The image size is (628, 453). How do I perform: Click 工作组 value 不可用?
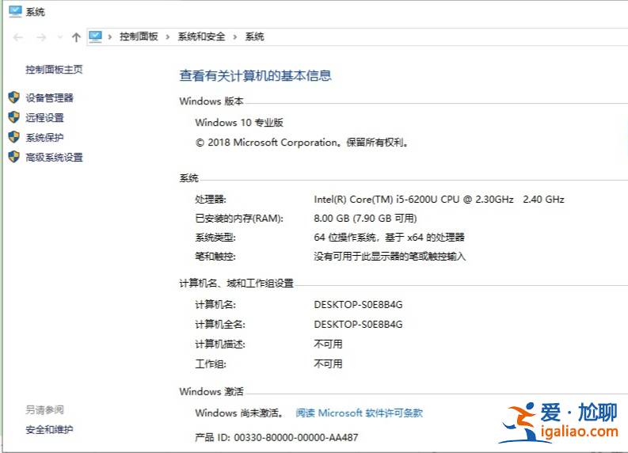(x=328, y=364)
